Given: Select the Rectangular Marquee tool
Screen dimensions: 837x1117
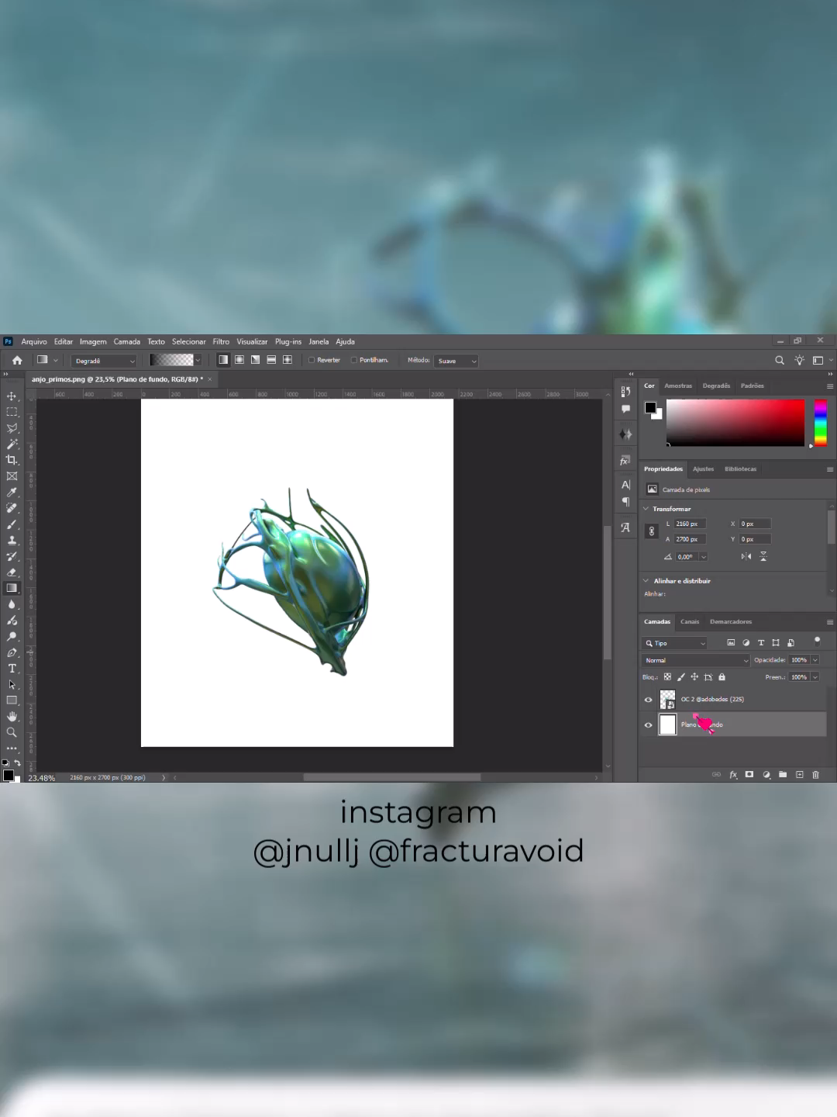Looking at the screenshot, I should click(x=12, y=412).
